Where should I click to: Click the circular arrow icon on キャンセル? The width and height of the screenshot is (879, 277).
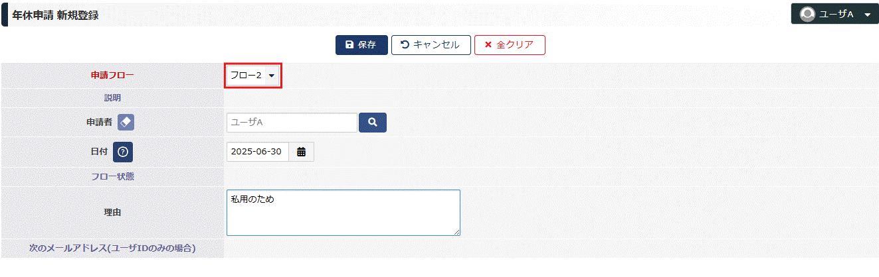point(405,45)
